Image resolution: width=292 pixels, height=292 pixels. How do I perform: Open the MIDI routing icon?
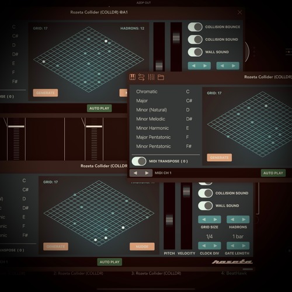pyautogui.click(x=141, y=77)
